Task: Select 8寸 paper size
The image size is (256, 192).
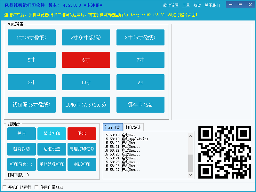Action: click(32, 82)
